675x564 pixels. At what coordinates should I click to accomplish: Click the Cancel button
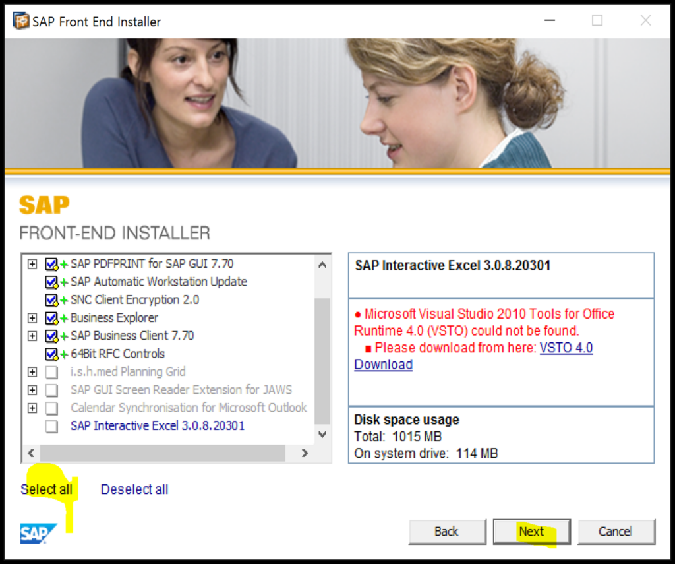(616, 532)
